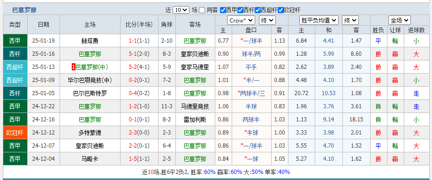Click score 0-4(0-2) on 25-01-05

point(139,94)
